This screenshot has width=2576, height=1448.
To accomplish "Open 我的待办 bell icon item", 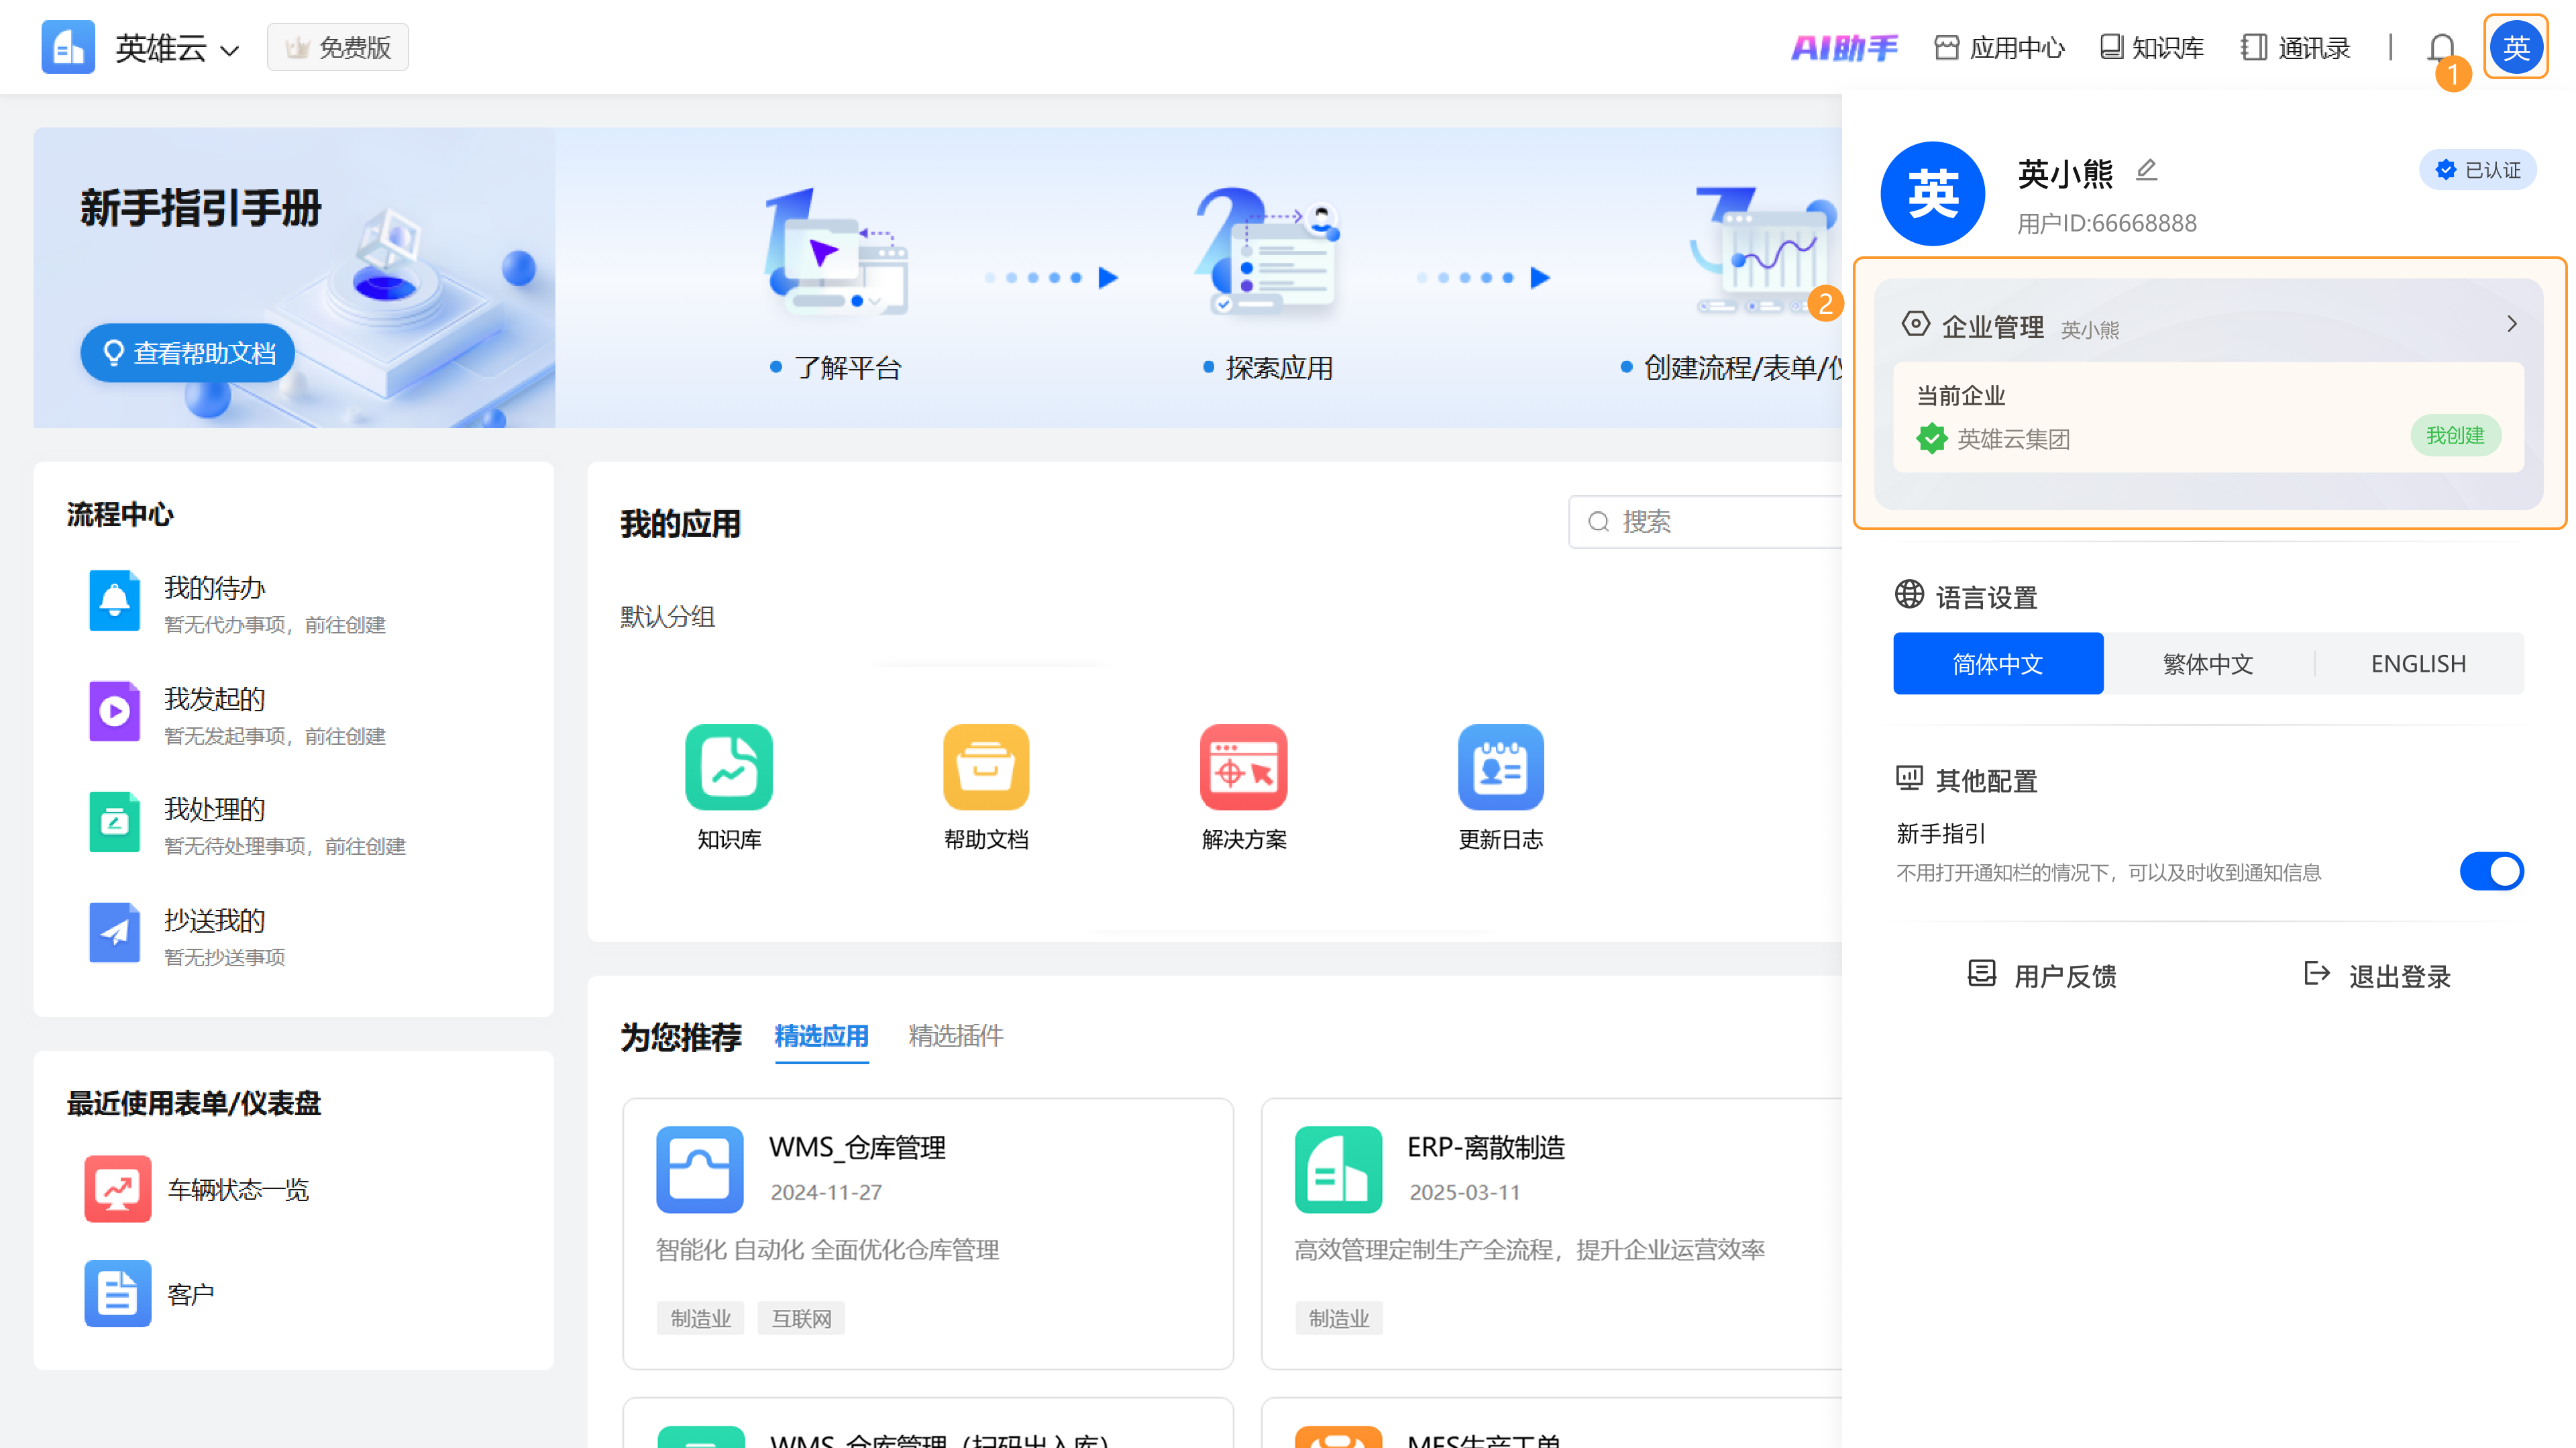I will 114,600.
